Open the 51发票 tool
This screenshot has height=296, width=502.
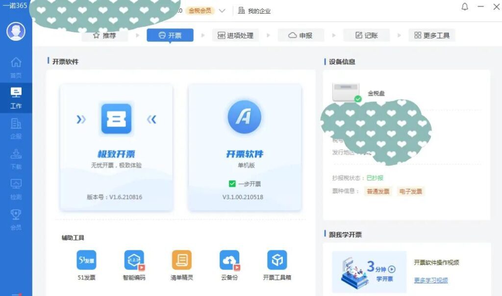pos(86,265)
